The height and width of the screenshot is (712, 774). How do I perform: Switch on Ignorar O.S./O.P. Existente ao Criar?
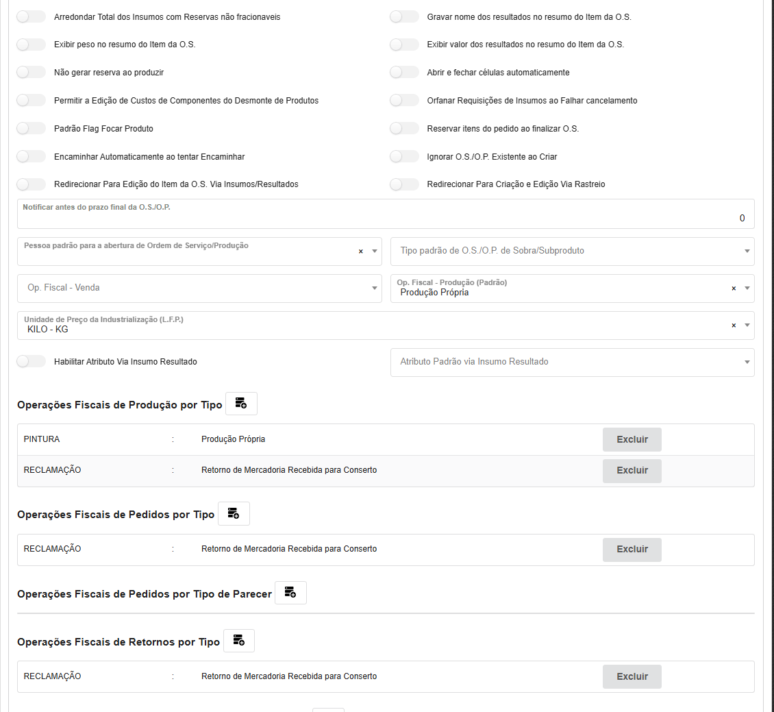point(404,156)
